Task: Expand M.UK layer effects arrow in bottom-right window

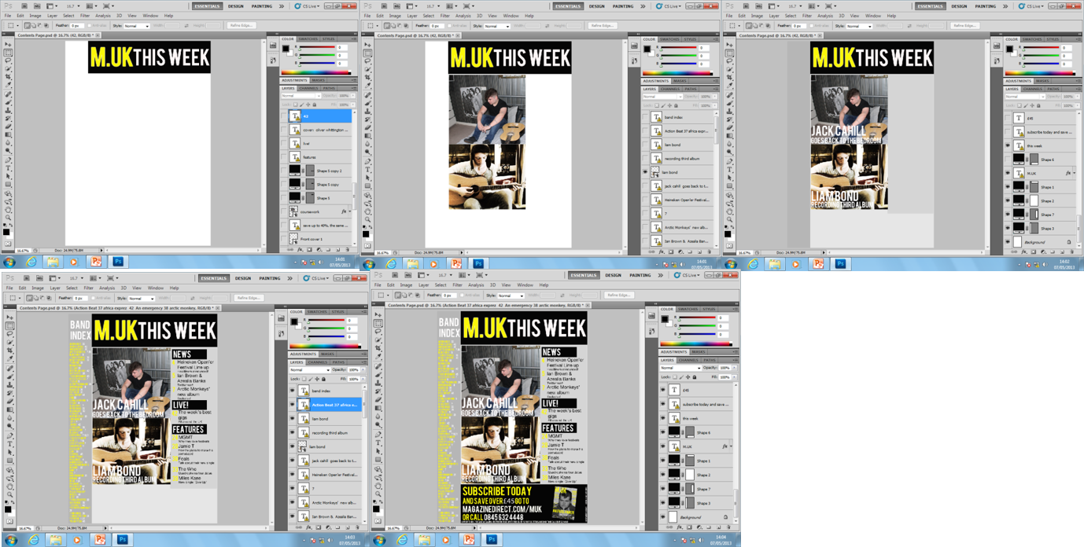Action: 731,446
